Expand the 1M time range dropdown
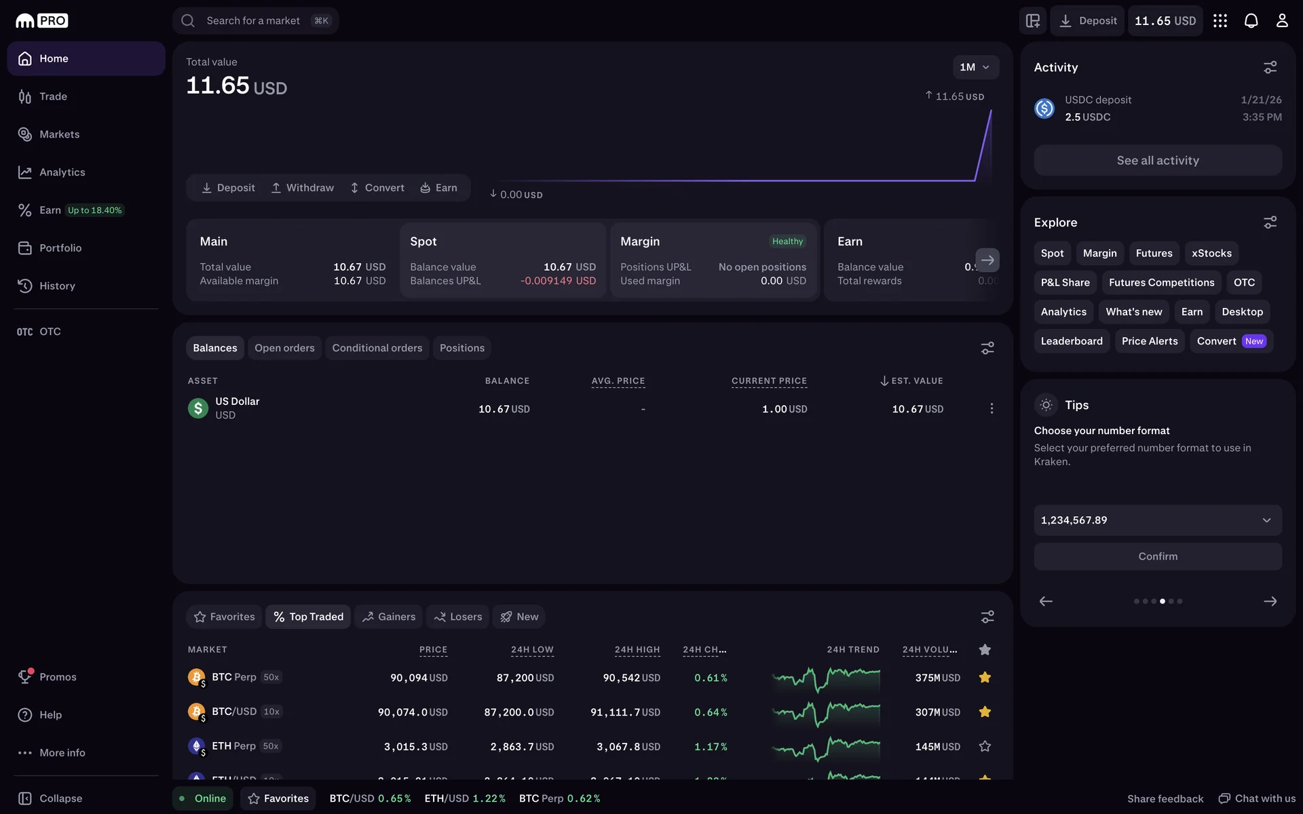The height and width of the screenshot is (814, 1303). pos(975,67)
